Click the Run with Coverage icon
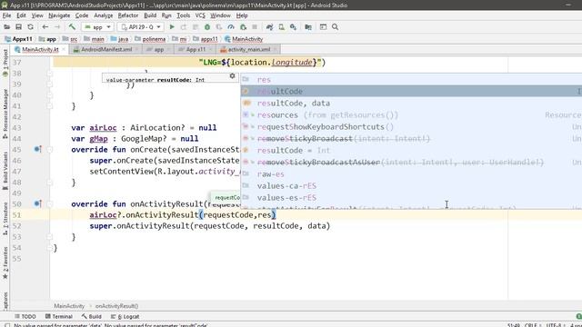Screen dimensions: 582x327 pos(219,27)
